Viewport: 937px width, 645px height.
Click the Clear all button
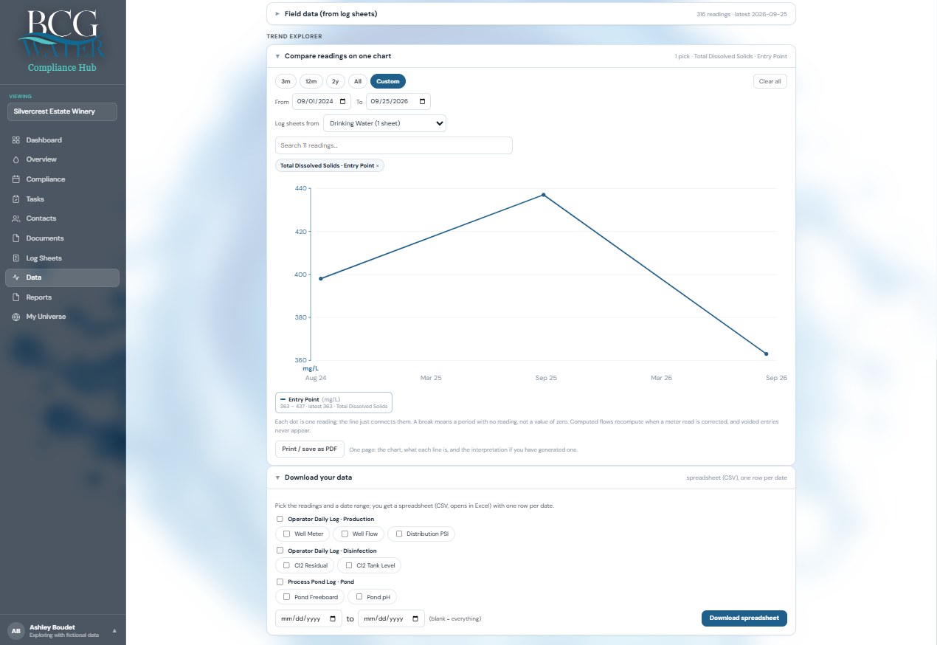(770, 81)
